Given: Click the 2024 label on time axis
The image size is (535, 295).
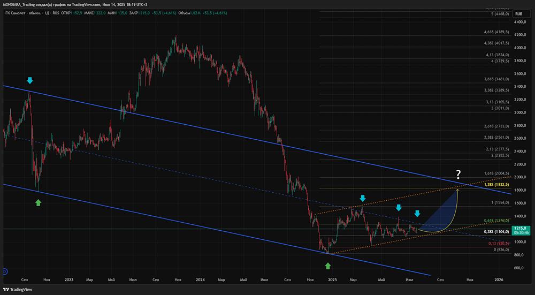Looking at the screenshot, I should point(200,279).
